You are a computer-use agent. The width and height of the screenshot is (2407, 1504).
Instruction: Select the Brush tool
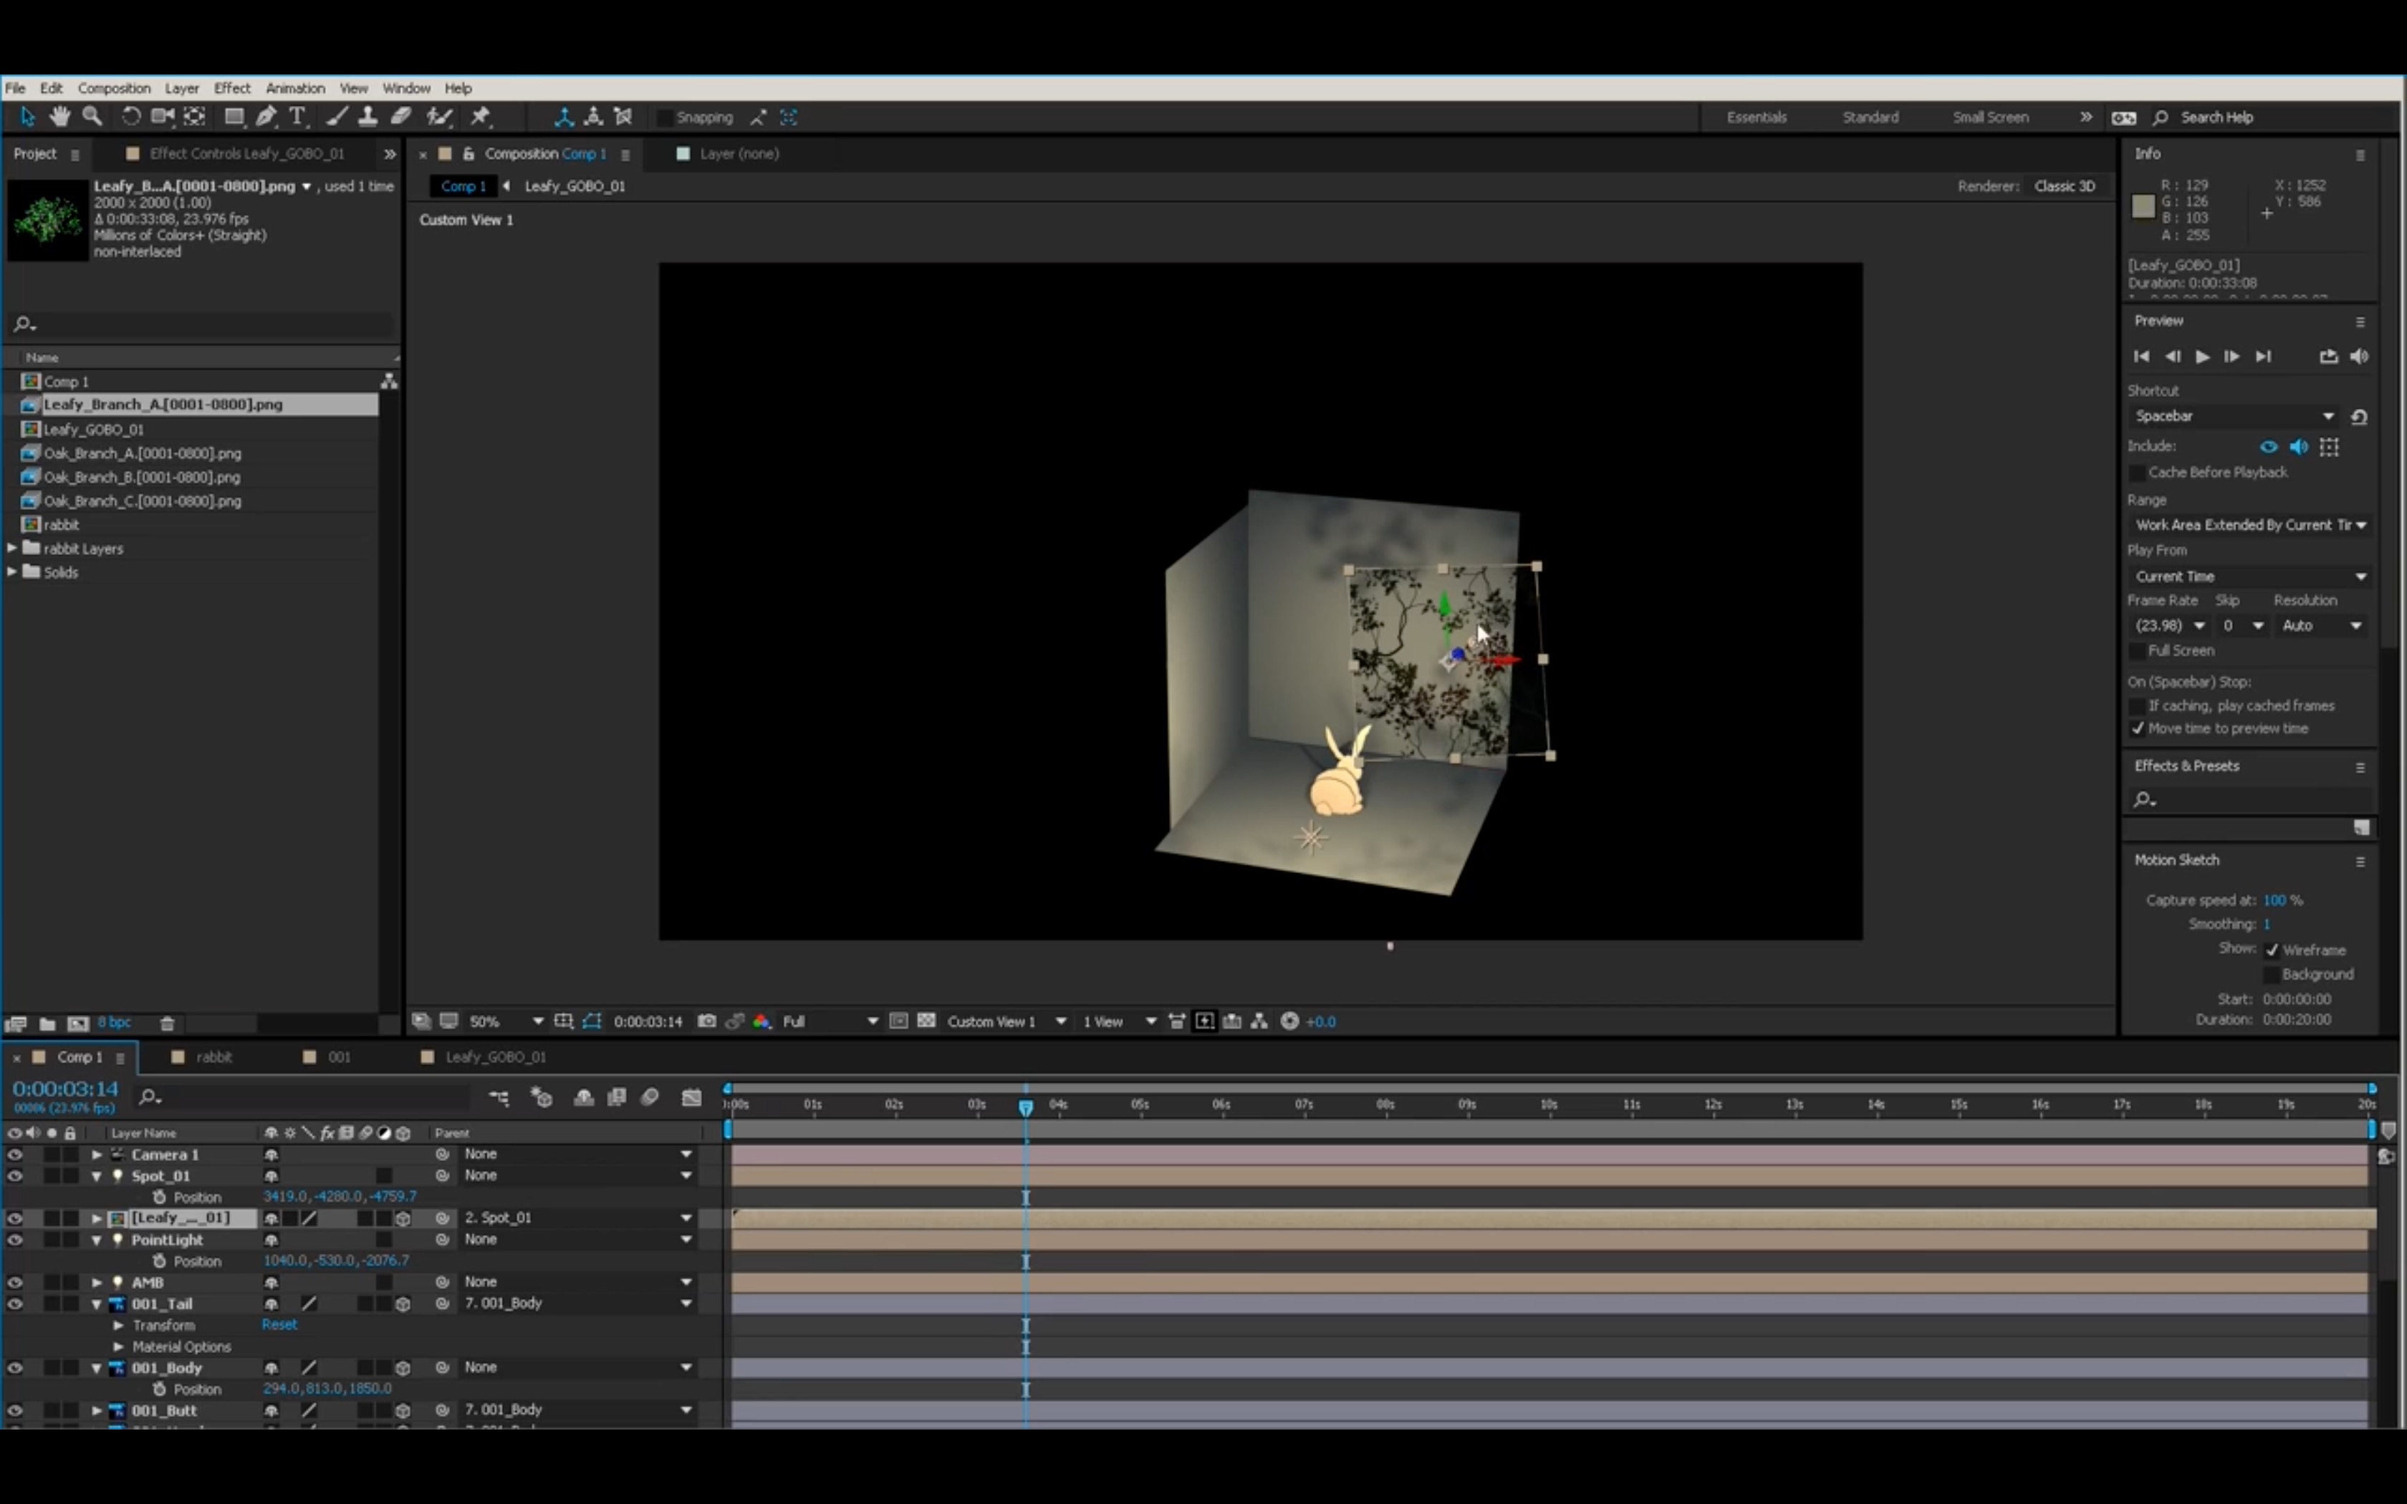[x=337, y=116]
